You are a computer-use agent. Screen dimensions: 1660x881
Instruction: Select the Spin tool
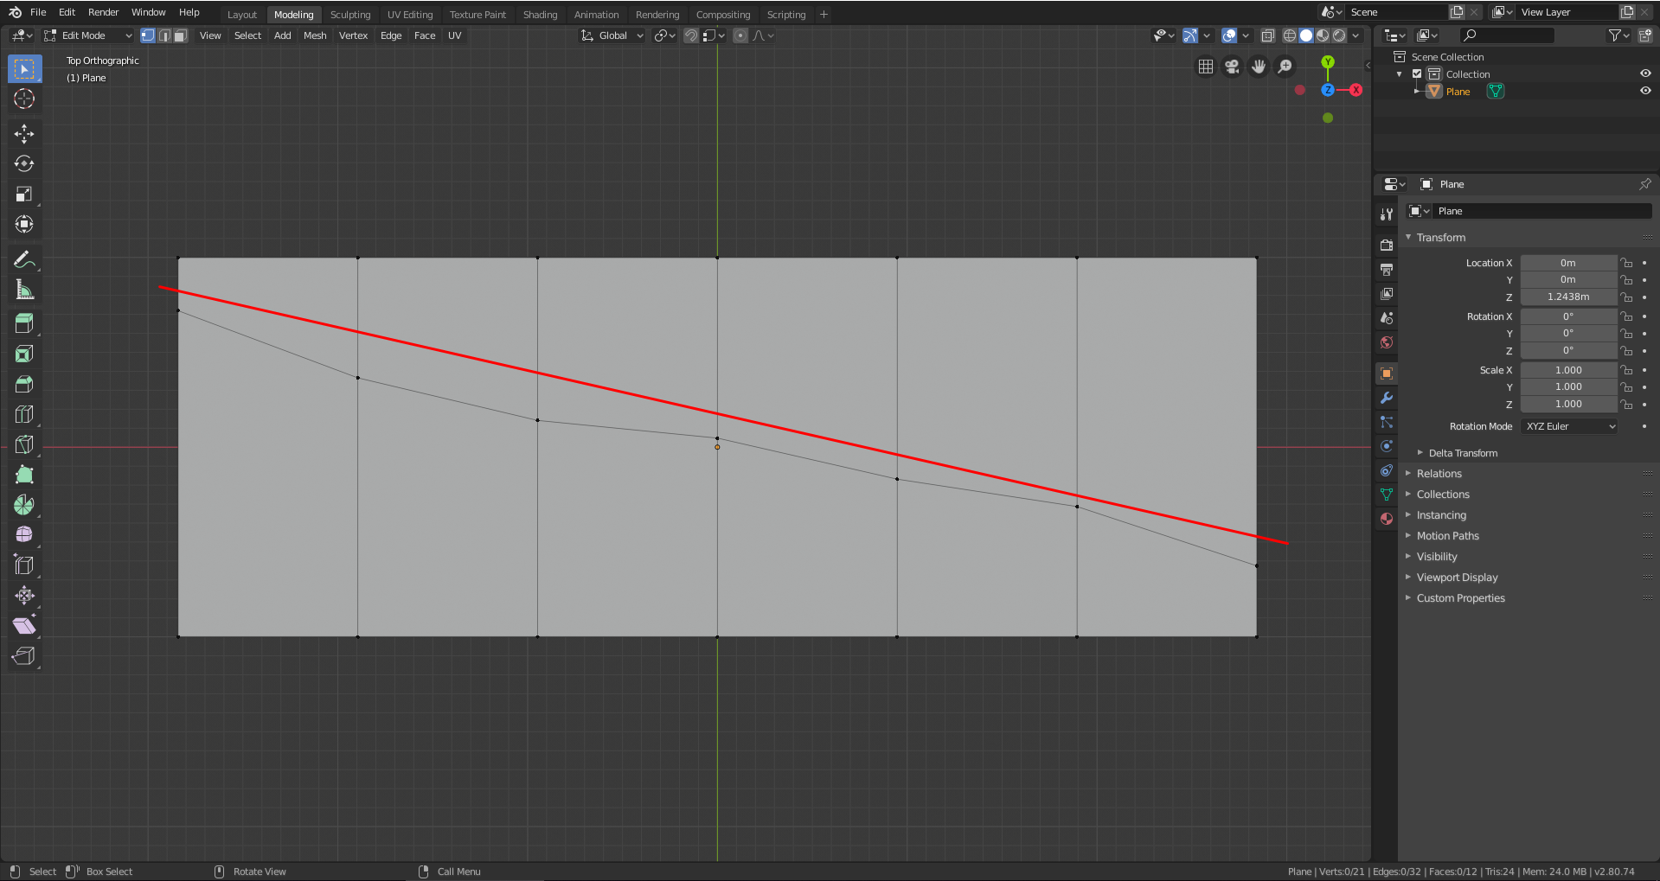point(24,505)
